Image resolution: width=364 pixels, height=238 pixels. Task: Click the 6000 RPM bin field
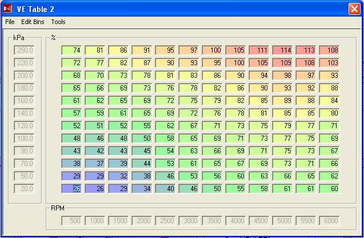(x=329, y=221)
